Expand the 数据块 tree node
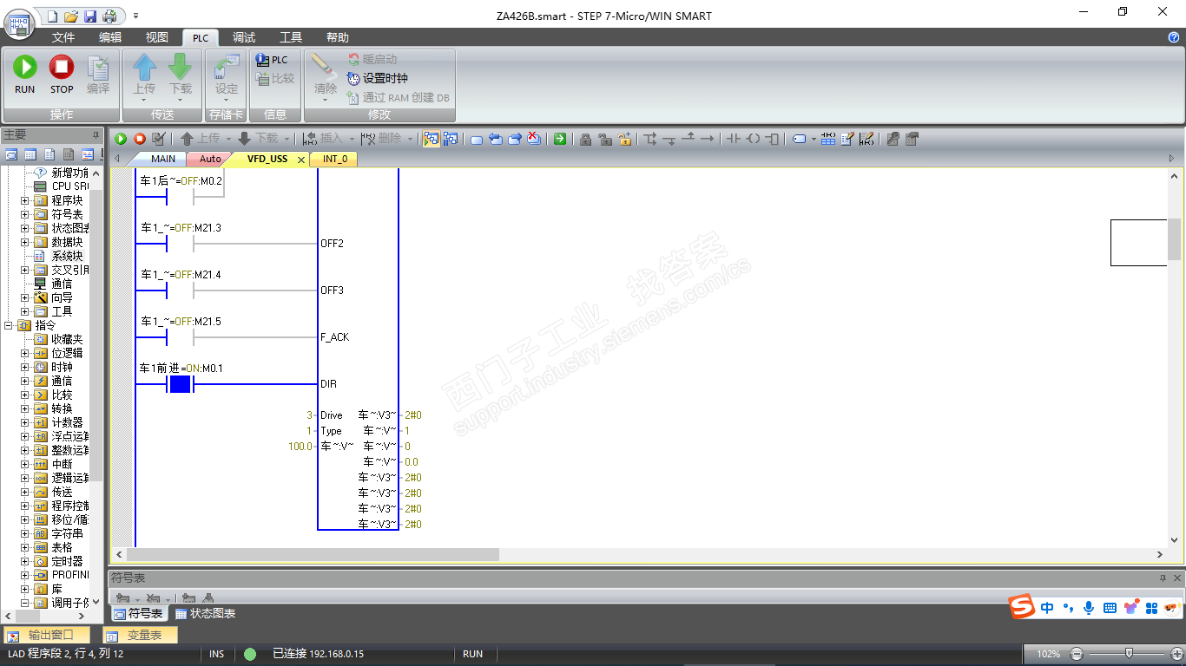 tap(24, 242)
